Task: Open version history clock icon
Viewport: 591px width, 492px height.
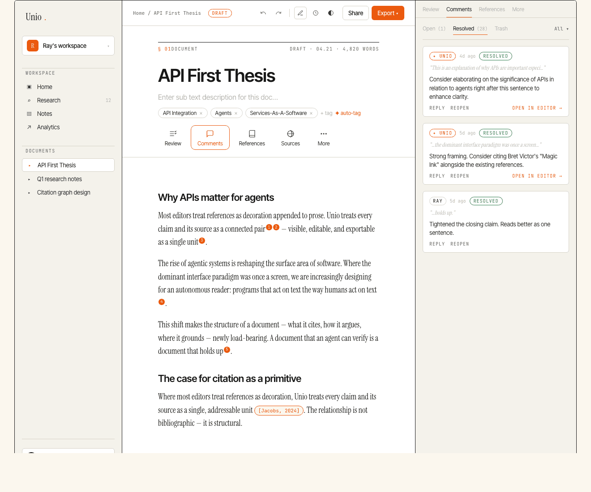Action: point(316,13)
